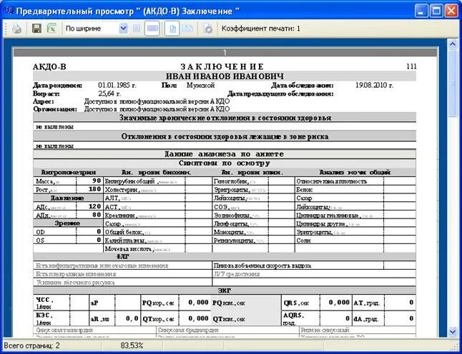
Task: Print the report with the printer icon
Action: click(16, 29)
